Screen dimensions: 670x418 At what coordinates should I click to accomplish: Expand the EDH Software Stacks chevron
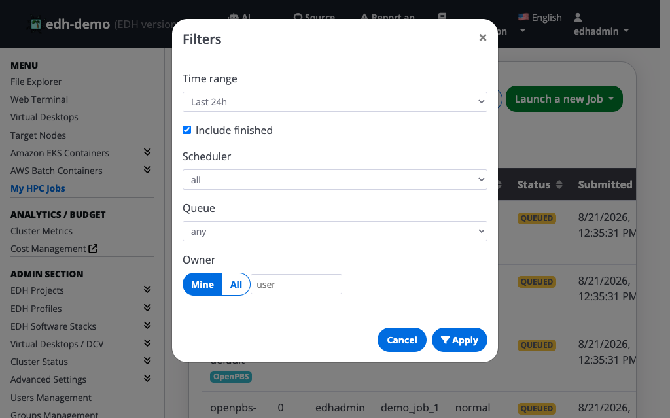[x=147, y=325]
